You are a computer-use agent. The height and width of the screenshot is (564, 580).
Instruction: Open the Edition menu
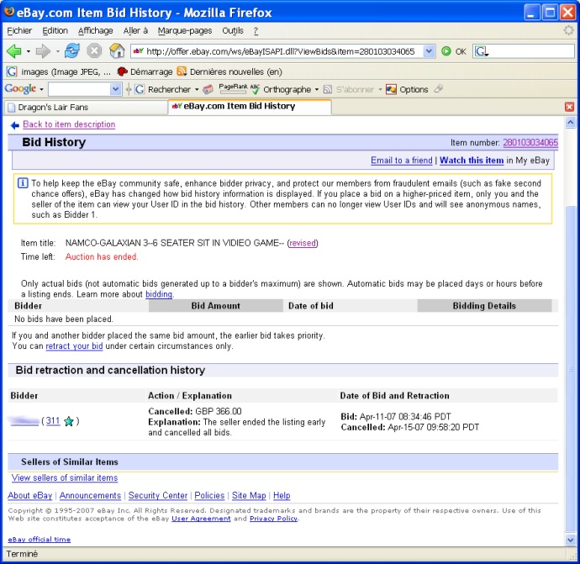pos(55,31)
